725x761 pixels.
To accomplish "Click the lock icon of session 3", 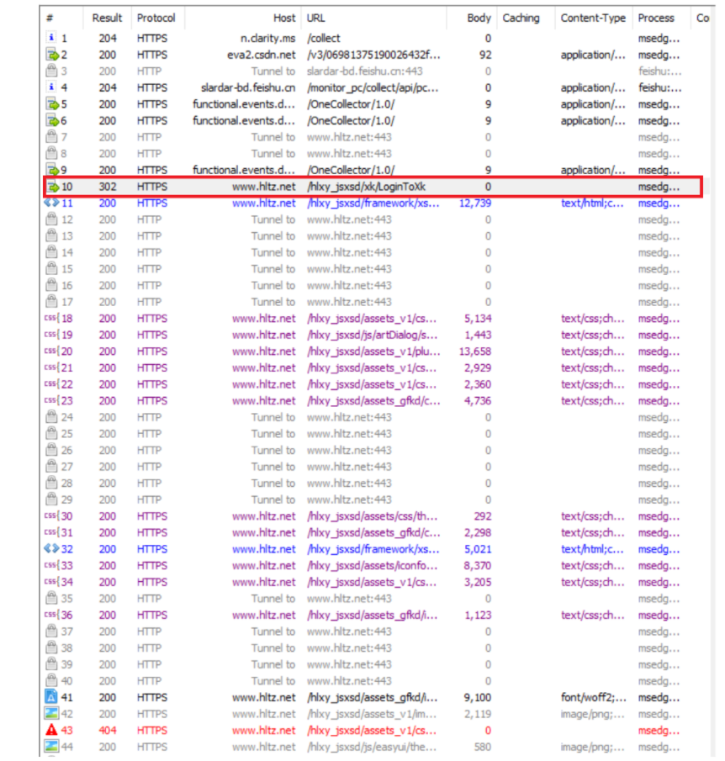I will coord(51,71).
